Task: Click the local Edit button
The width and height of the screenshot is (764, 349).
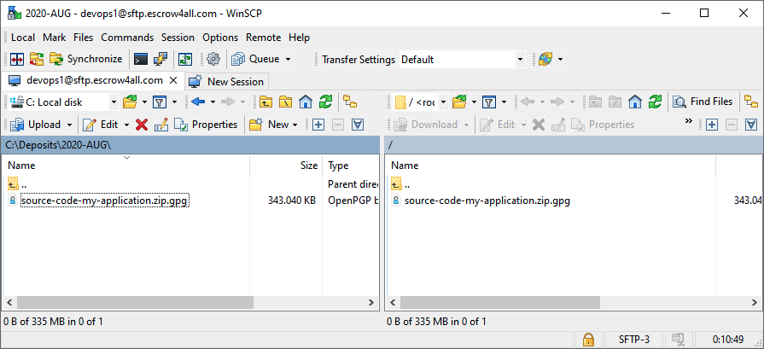Action: point(101,125)
